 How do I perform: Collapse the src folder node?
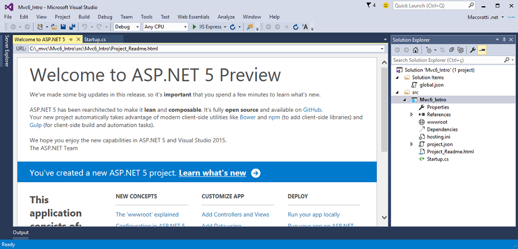coord(398,92)
